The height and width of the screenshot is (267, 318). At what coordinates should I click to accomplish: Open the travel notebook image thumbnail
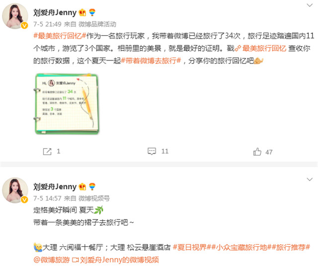click(66, 104)
